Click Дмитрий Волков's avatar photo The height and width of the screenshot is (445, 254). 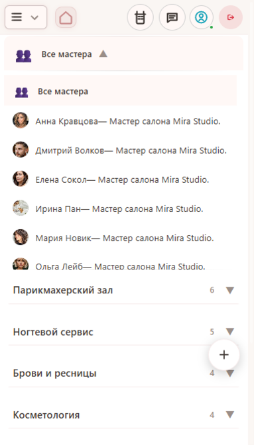[21, 150]
